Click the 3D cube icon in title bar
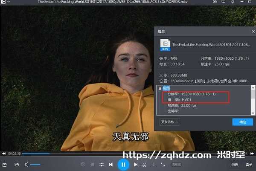256x171 pixels. (x=215, y=2)
